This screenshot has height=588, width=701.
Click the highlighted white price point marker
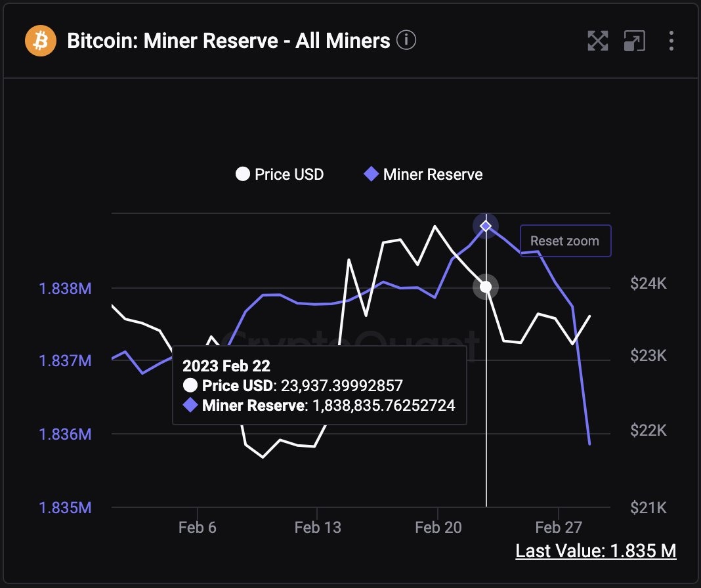click(x=486, y=286)
